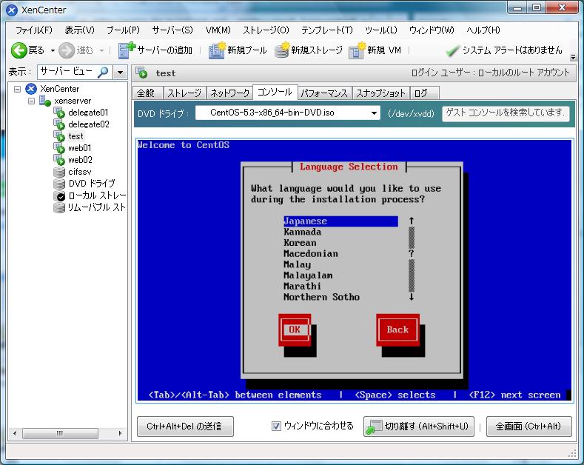Click the web02 VM icon
Image resolution: width=584 pixels, height=465 pixels.
(x=59, y=160)
